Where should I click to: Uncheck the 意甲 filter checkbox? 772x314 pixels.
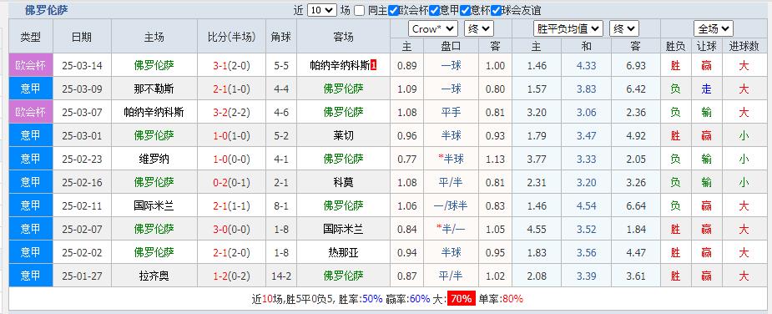(434, 10)
